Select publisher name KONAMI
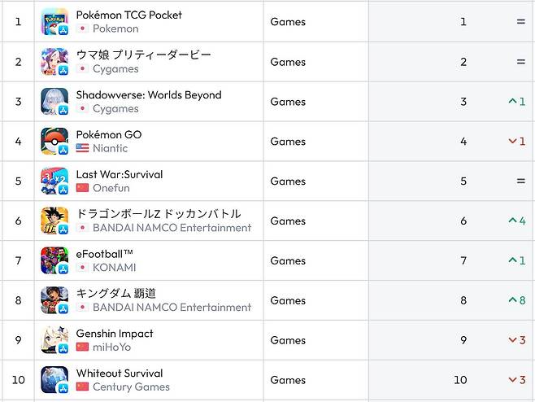 tap(114, 268)
